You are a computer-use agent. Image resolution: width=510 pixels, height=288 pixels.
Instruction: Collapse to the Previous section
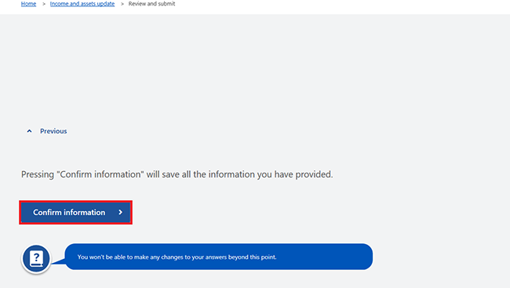click(47, 131)
